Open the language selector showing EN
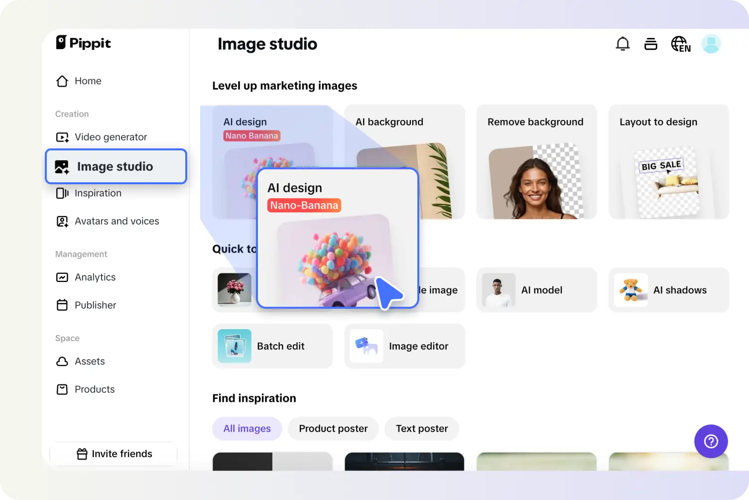The height and width of the screenshot is (500, 749). pos(680,44)
